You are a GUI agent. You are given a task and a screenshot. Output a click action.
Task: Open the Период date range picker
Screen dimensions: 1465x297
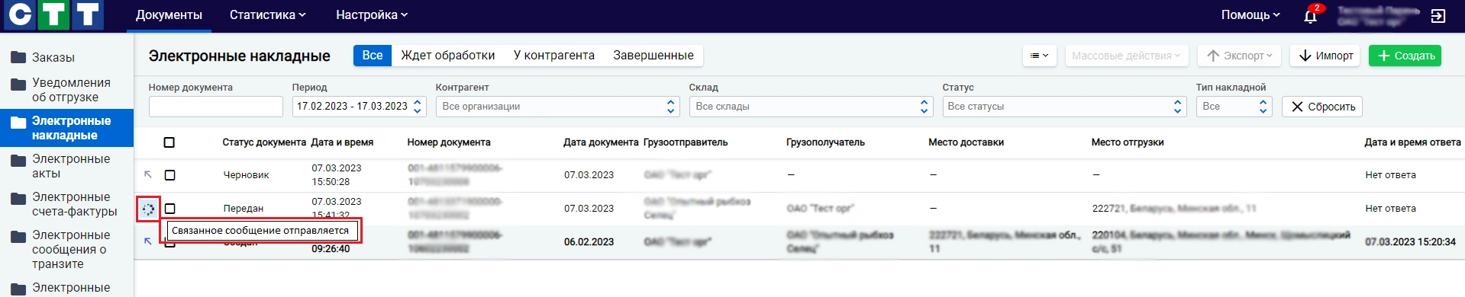point(360,107)
